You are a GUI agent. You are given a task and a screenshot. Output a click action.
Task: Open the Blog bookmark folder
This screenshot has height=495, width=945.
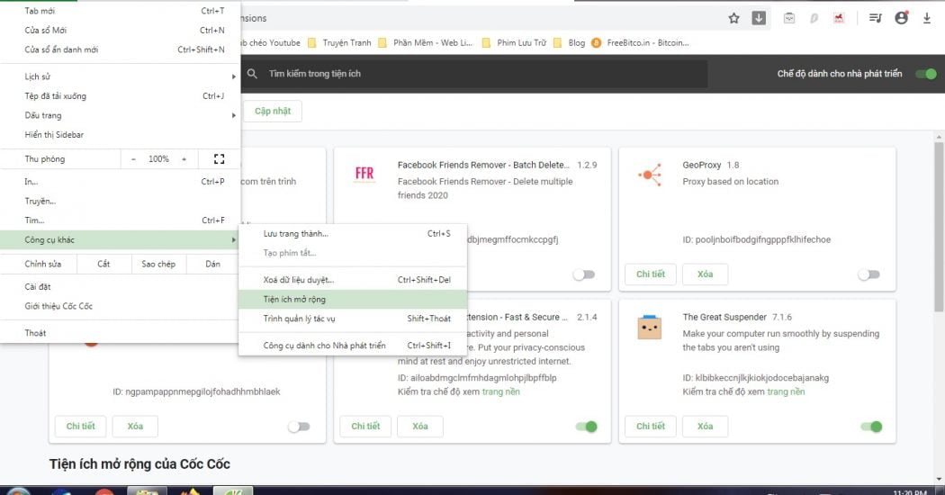pos(570,43)
